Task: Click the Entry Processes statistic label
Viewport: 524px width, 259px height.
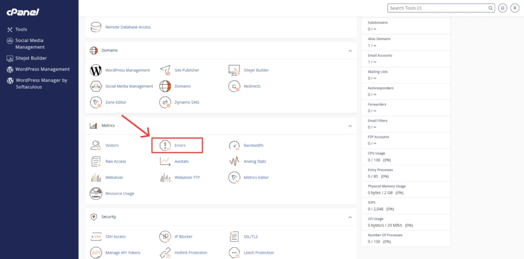Action: (380, 170)
